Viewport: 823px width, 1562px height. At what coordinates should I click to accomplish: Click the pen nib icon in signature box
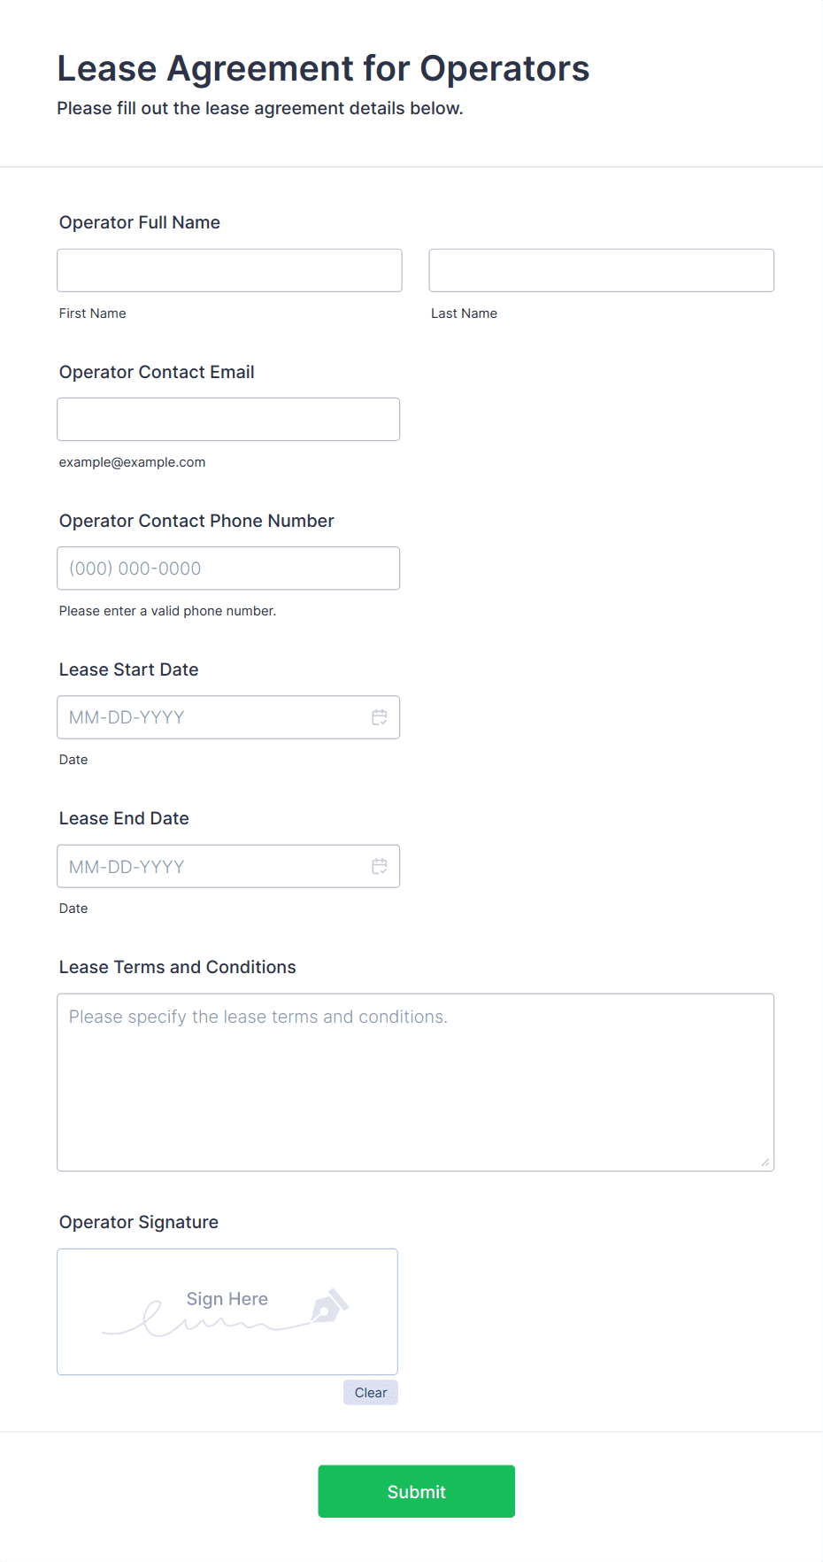click(x=330, y=1306)
